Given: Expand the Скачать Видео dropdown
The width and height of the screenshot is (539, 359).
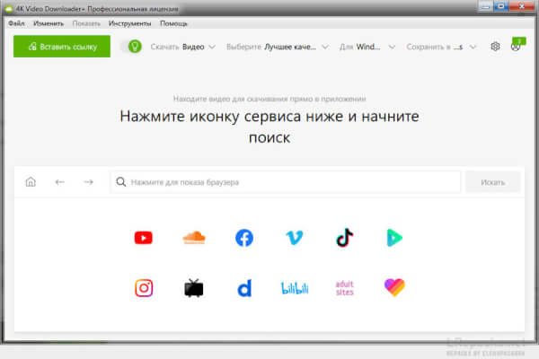Looking at the screenshot, I should [x=183, y=47].
